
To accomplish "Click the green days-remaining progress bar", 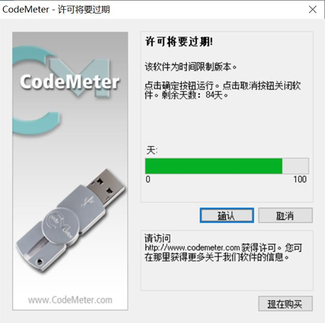I will (214, 166).
